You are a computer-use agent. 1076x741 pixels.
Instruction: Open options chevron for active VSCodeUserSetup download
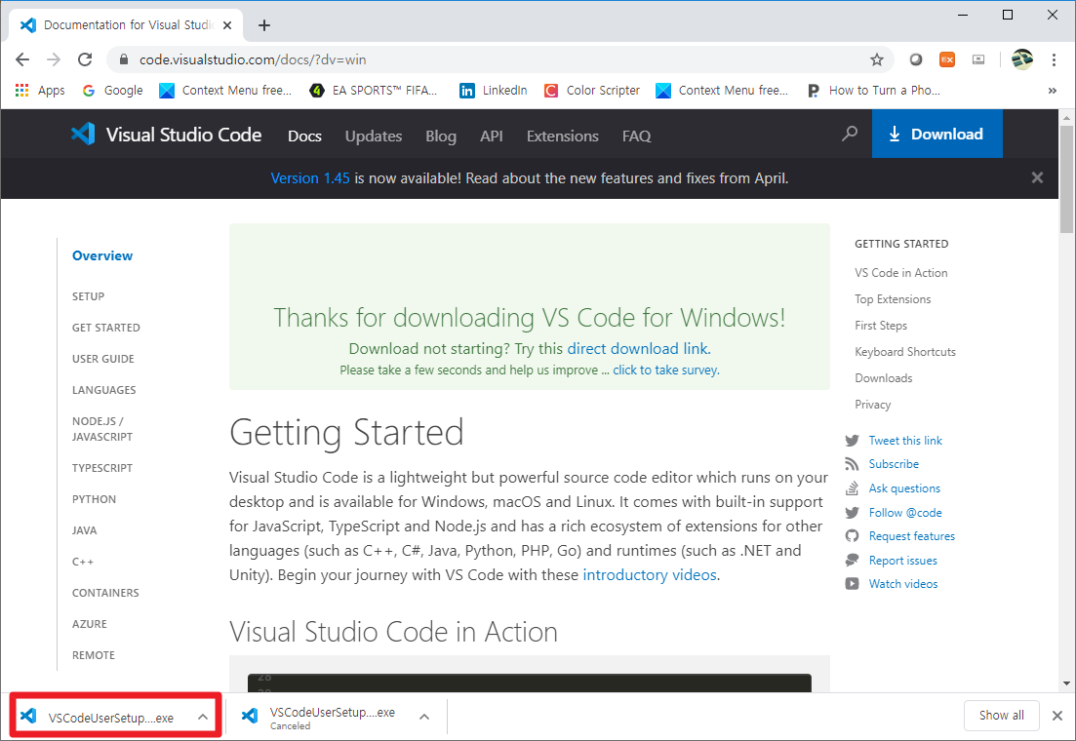point(203,717)
